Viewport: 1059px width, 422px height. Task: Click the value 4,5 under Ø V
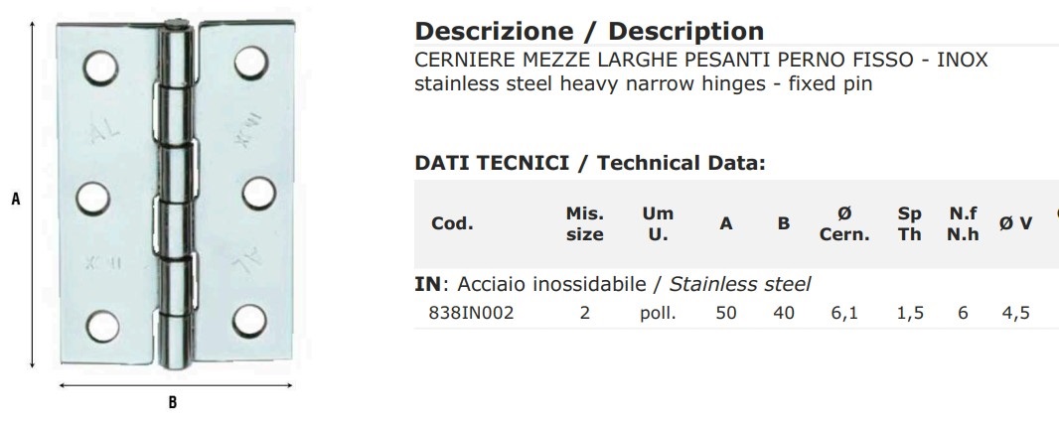click(1015, 313)
